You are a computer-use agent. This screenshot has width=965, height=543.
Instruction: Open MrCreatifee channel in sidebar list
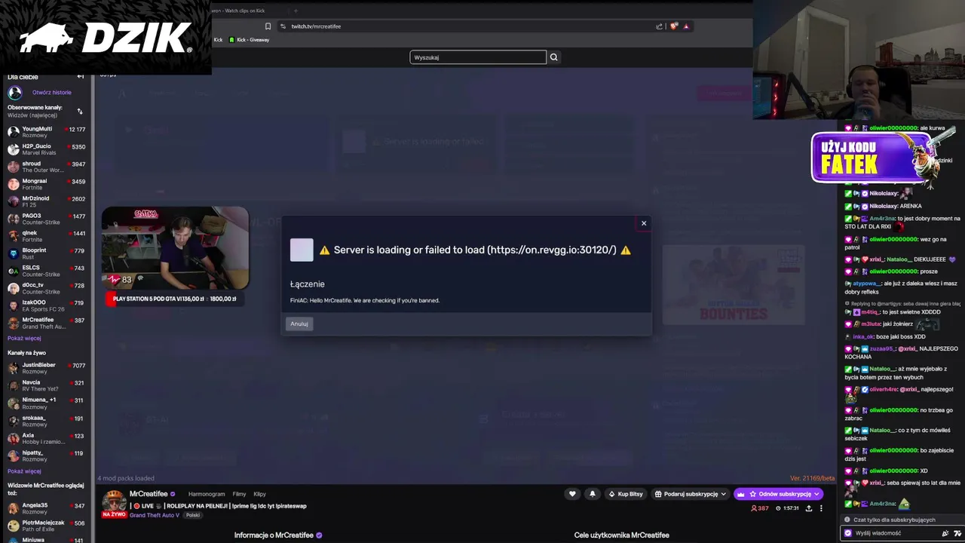click(x=47, y=323)
